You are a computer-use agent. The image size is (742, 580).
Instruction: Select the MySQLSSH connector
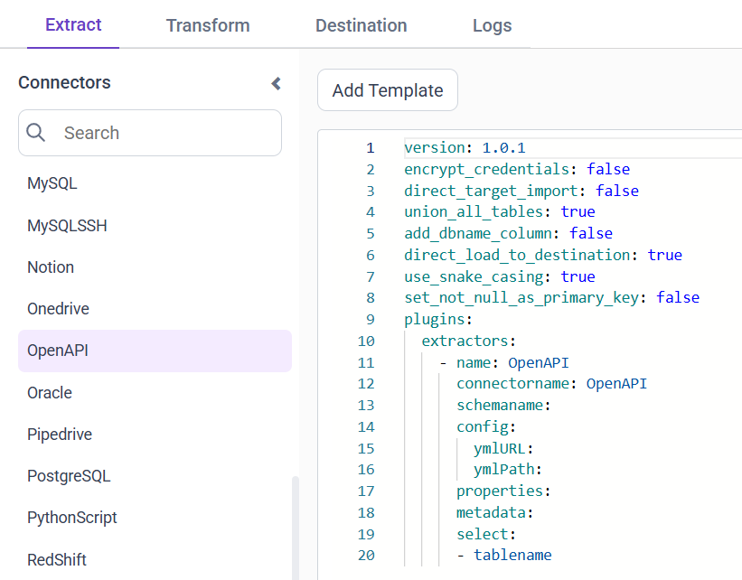(67, 226)
